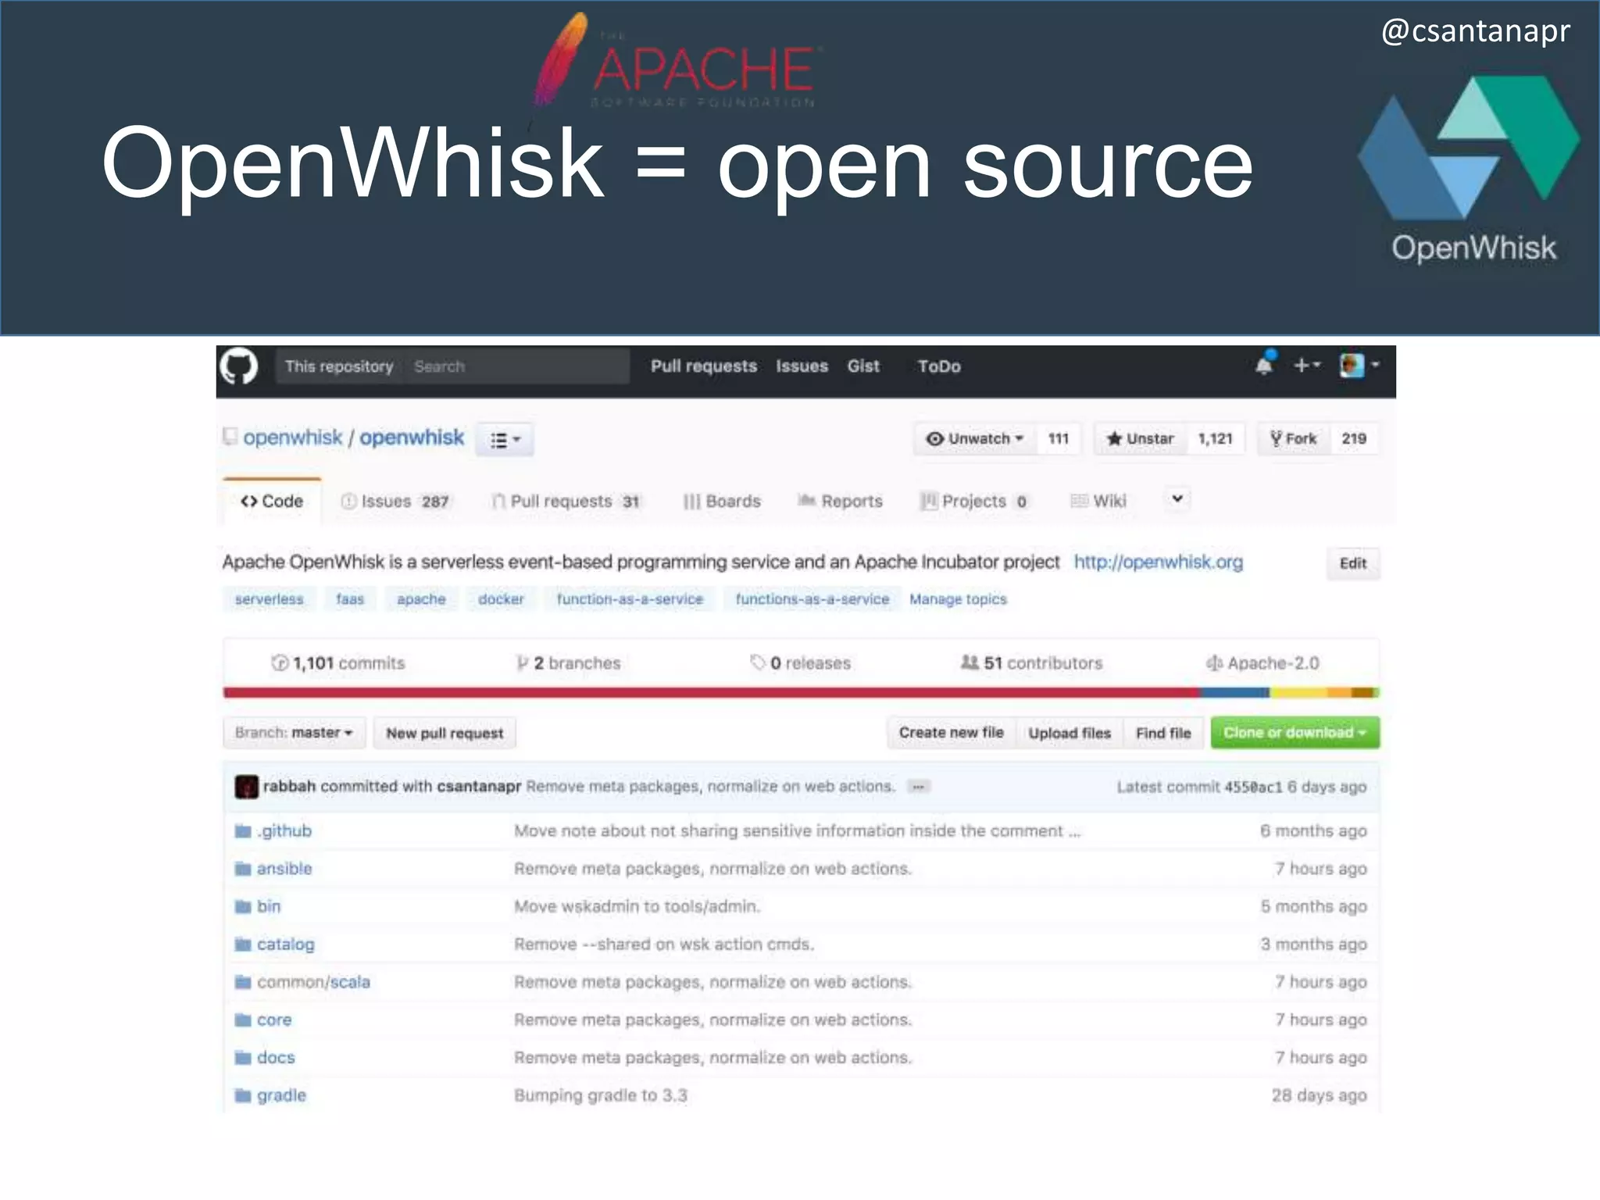Screen dimensions: 1600x1200
Task: Open the .github folder
Action: pos(284,831)
